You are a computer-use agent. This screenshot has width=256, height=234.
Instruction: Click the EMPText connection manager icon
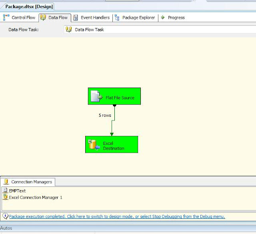(5, 190)
